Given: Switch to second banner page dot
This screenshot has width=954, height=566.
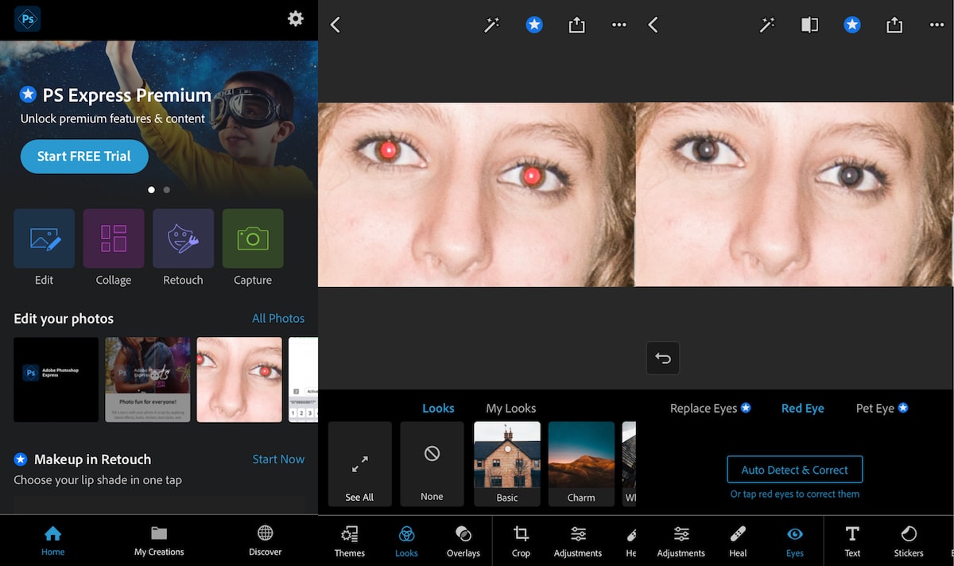Looking at the screenshot, I should 166,190.
